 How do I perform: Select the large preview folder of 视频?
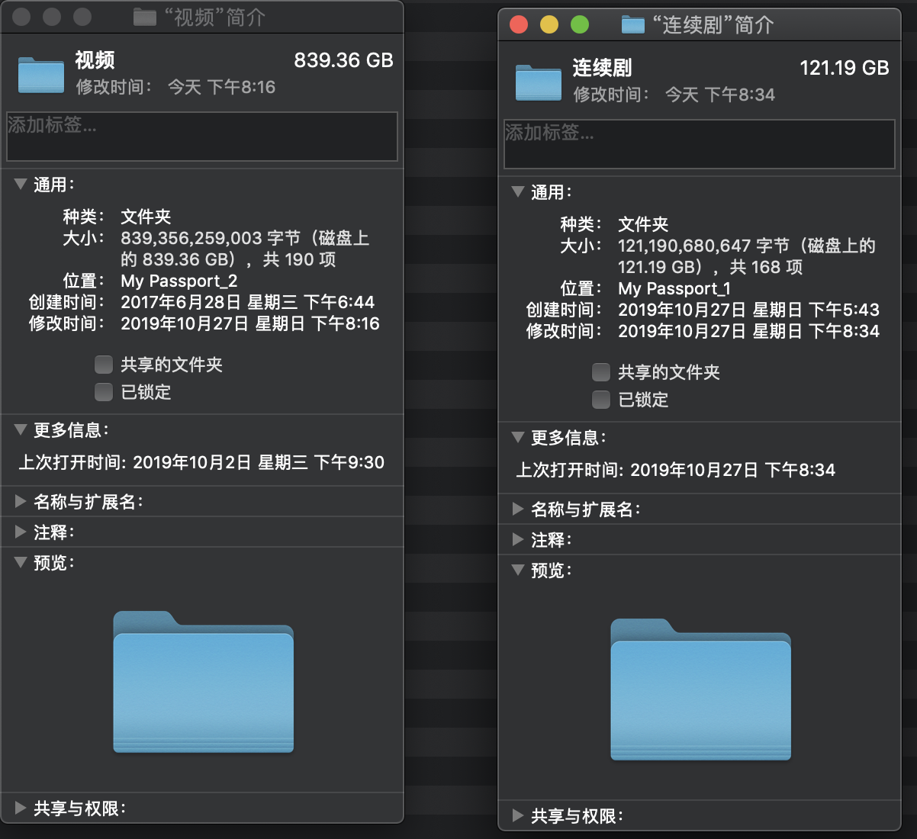203,683
